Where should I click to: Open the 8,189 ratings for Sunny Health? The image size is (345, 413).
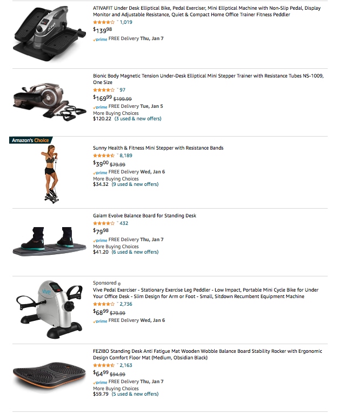pos(126,156)
